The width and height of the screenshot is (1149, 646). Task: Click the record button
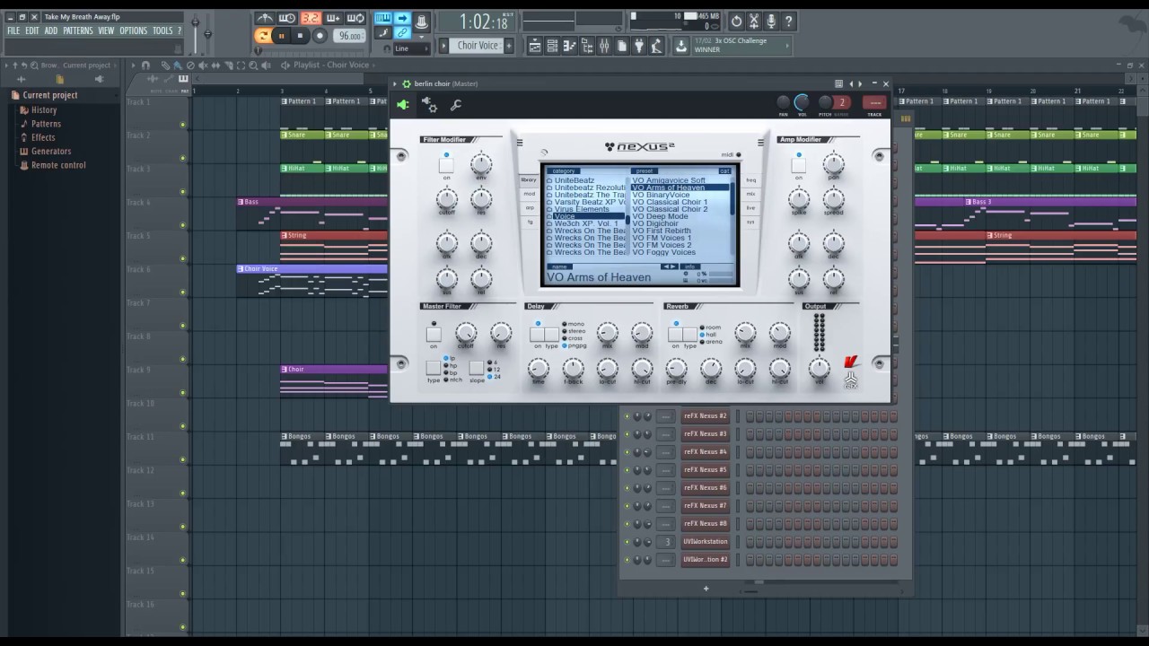coord(320,36)
